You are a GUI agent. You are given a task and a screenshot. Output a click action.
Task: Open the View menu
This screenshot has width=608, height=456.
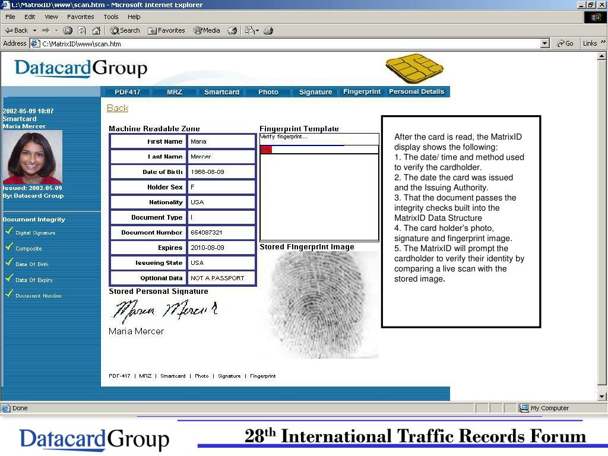click(51, 17)
